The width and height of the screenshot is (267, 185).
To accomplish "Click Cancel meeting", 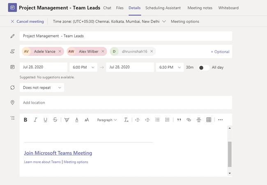I will coord(27,21).
